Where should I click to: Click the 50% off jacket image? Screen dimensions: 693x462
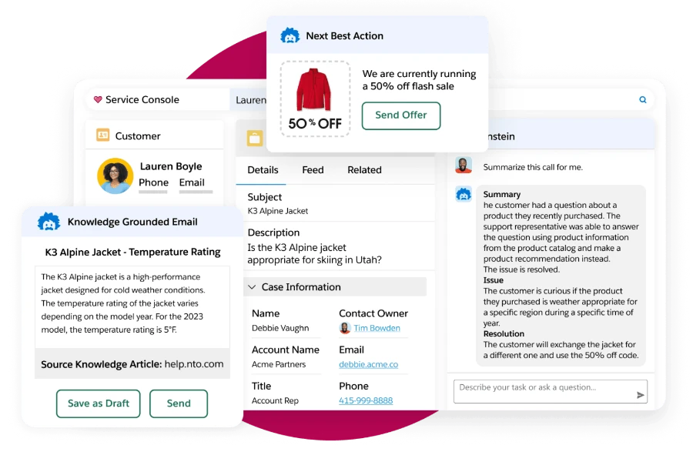pos(315,96)
